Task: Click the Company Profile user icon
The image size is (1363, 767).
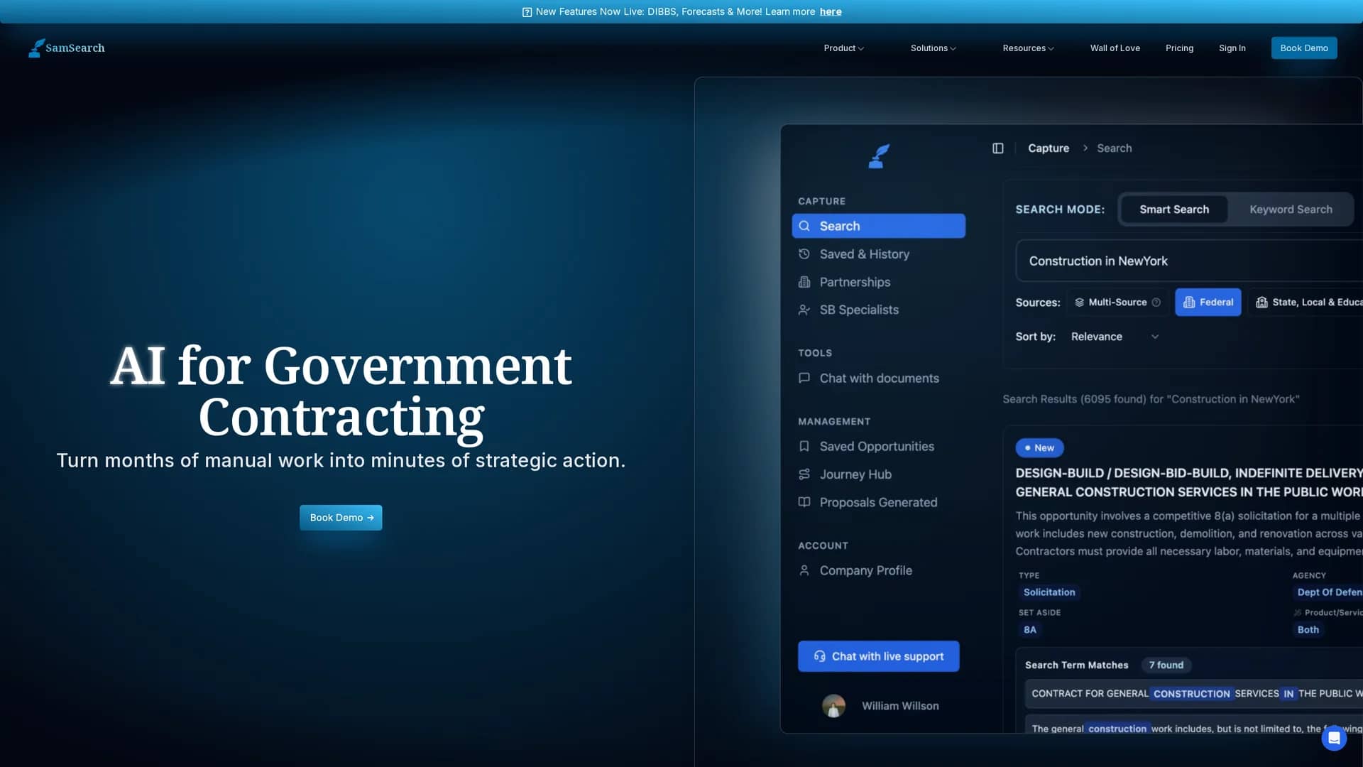Action: [x=804, y=570]
